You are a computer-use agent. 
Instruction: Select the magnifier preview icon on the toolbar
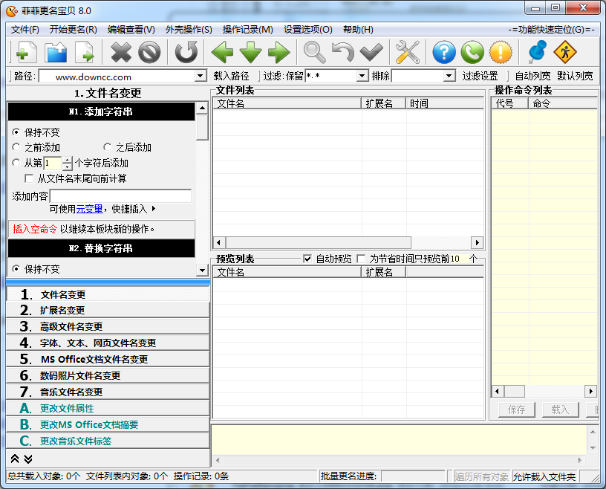pyautogui.click(x=313, y=52)
